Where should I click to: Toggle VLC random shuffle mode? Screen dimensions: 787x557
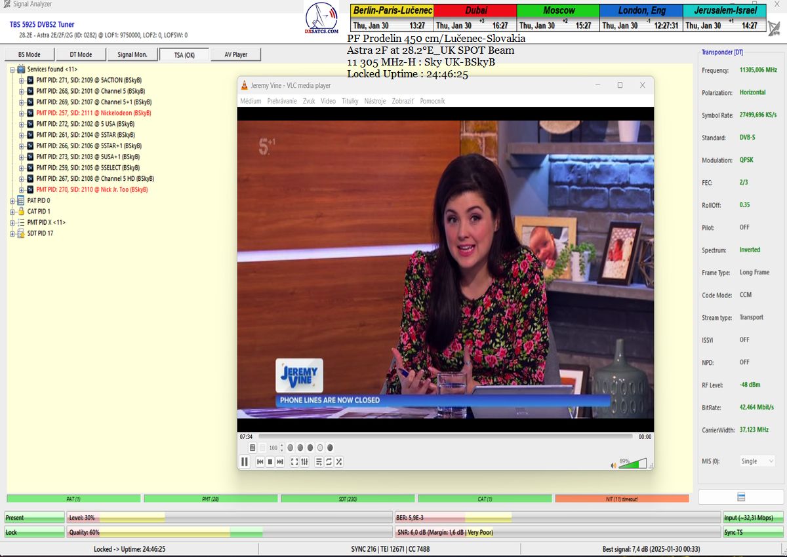(x=339, y=462)
